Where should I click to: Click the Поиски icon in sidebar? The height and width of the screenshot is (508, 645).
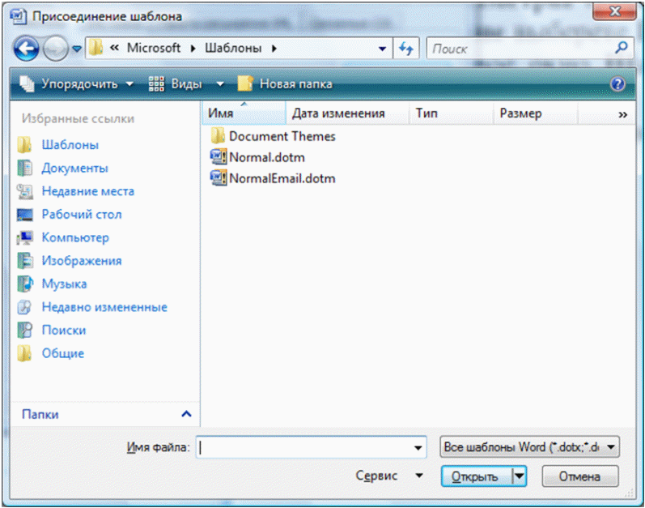[24, 330]
